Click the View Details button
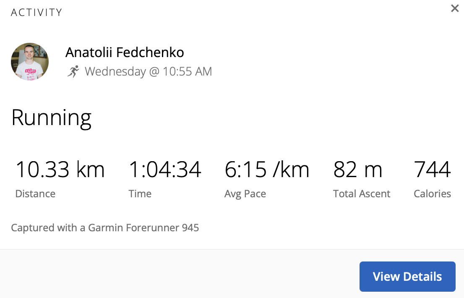464x298 pixels. point(407,277)
